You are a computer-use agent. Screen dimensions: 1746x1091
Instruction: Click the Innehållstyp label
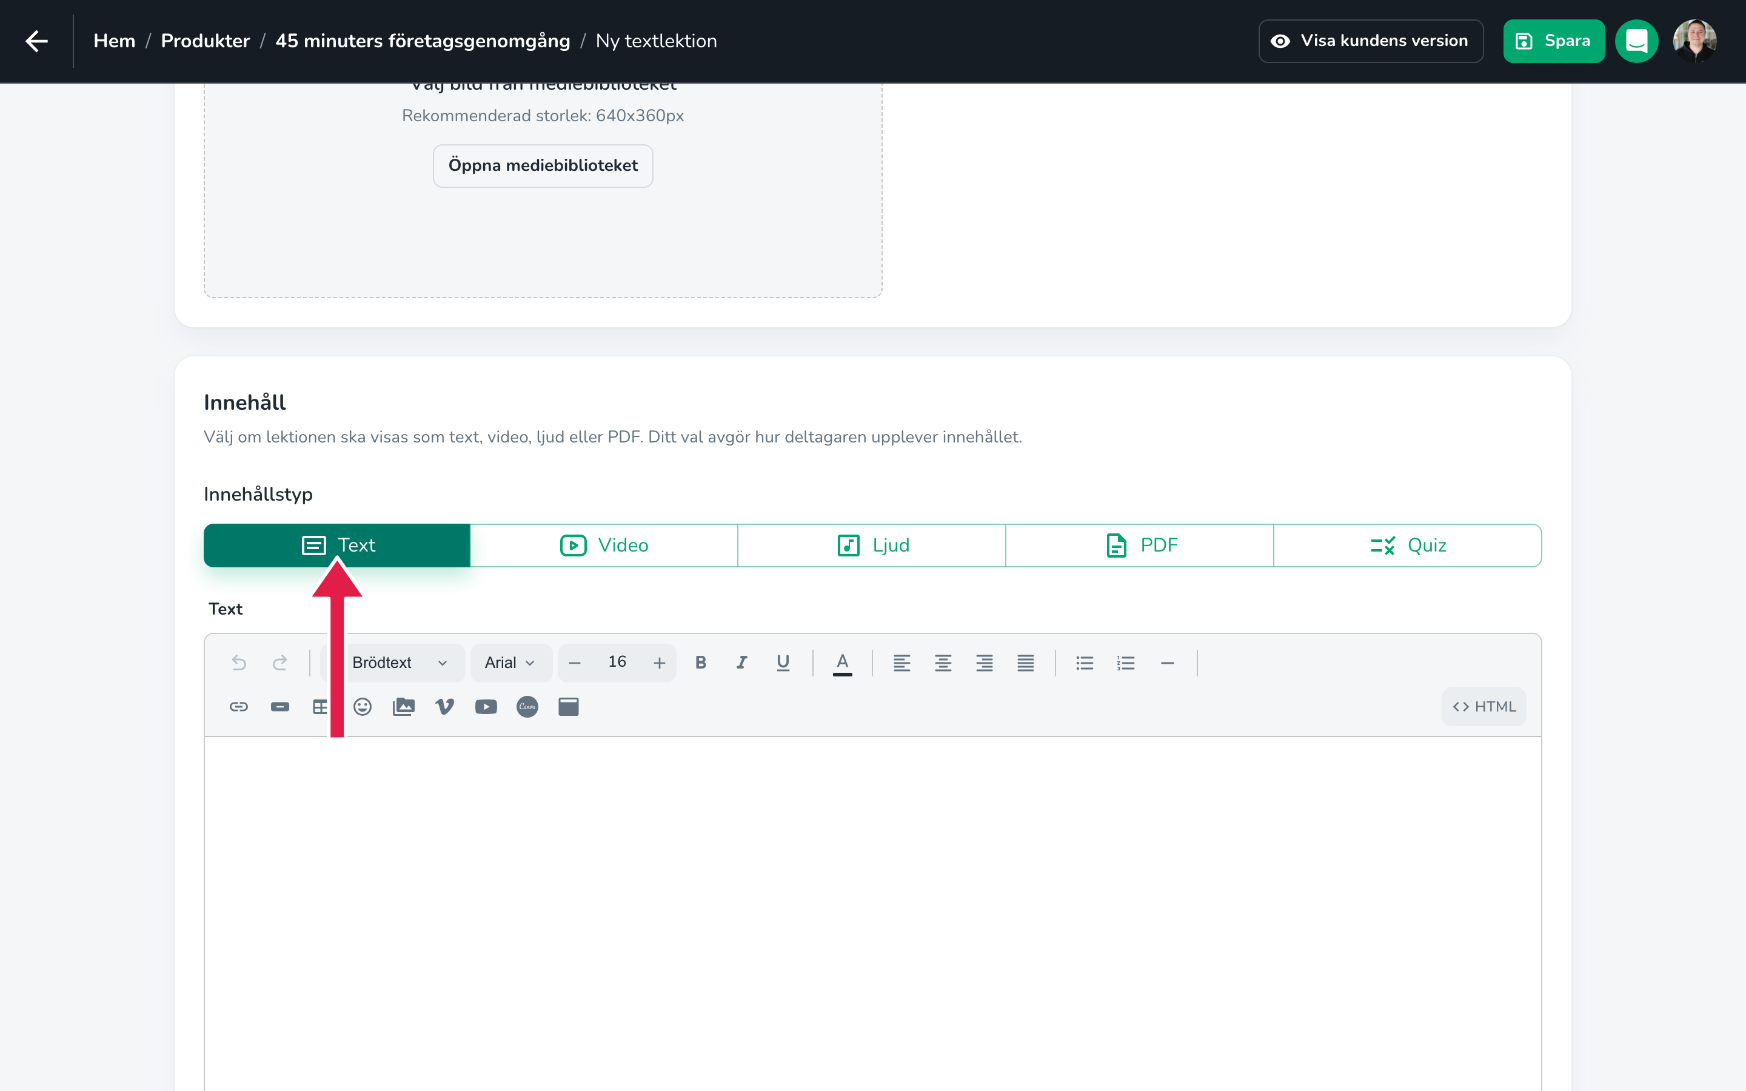pyautogui.click(x=258, y=494)
